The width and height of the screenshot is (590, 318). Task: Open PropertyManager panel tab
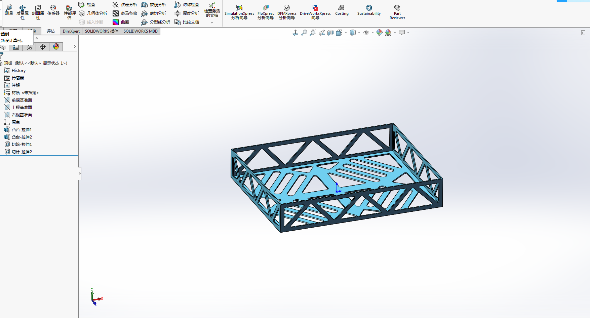[16, 47]
